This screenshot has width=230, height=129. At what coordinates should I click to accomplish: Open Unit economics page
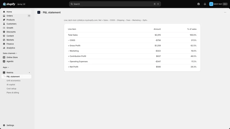coord(14,81)
